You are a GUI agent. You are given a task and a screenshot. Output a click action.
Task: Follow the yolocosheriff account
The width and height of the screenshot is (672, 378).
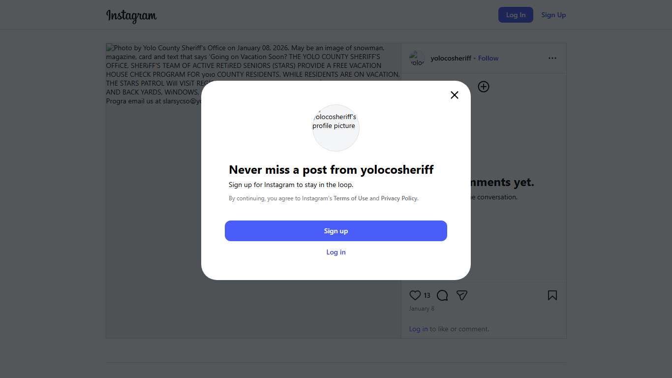click(x=488, y=58)
